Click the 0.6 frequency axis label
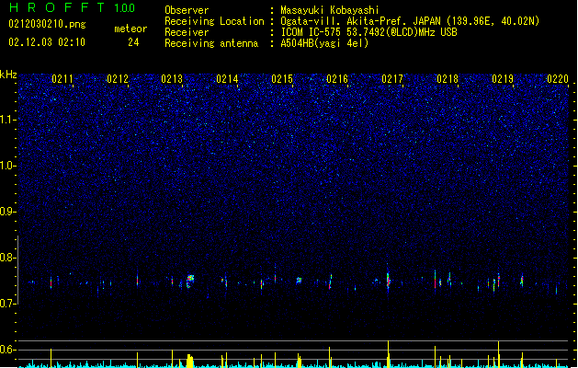This screenshot has width=578, height=368. pos(8,350)
